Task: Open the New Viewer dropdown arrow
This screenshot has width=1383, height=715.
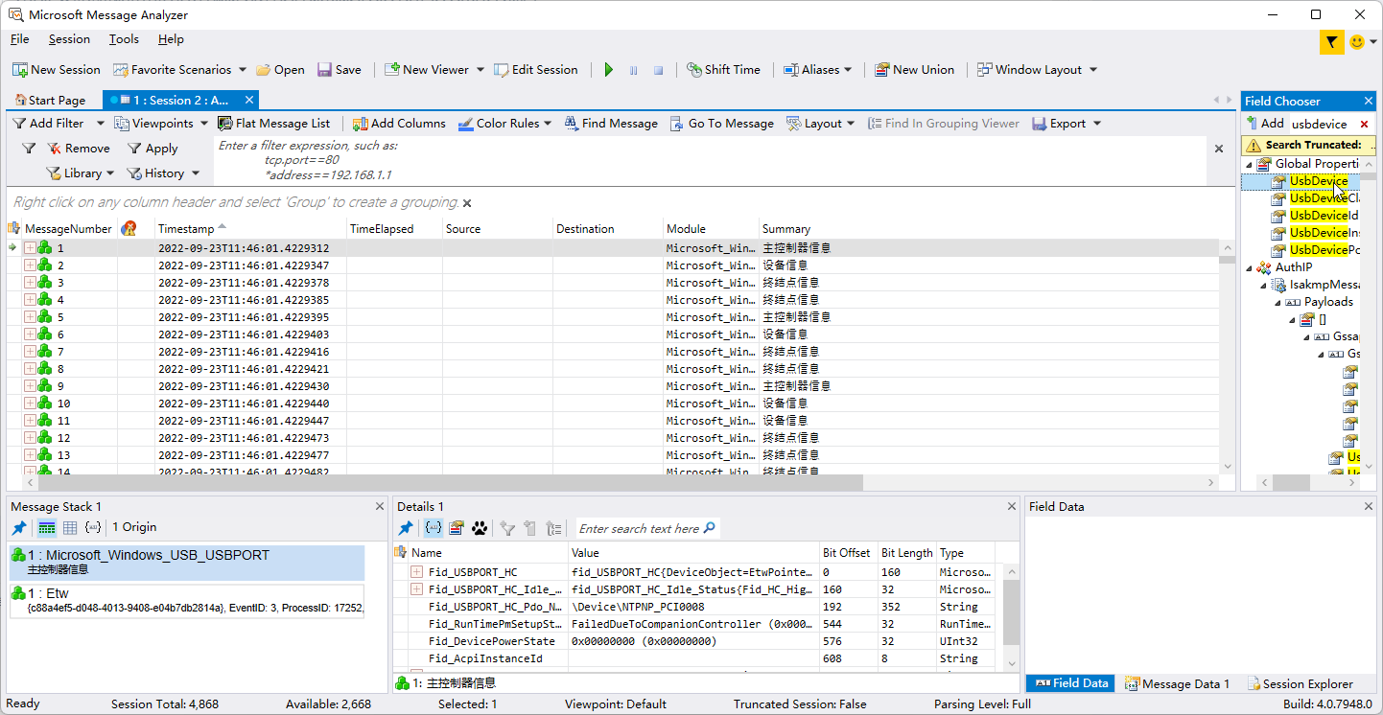Action: click(x=480, y=70)
